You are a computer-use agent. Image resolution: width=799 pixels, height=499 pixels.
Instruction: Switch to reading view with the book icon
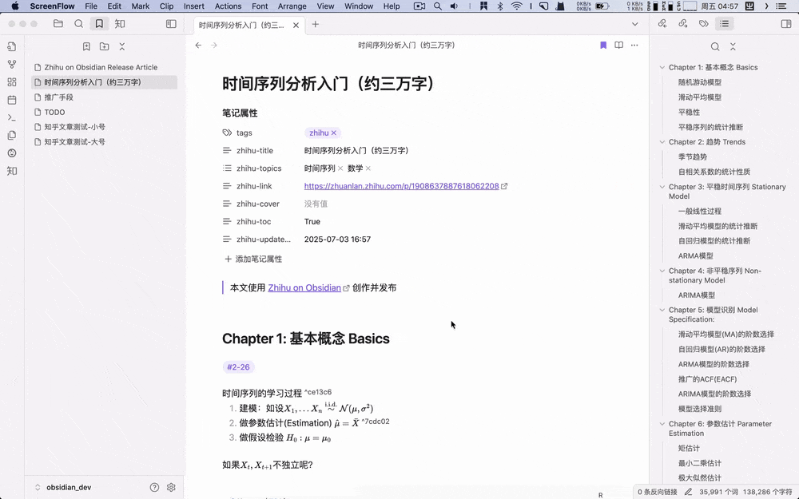point(618,46)
